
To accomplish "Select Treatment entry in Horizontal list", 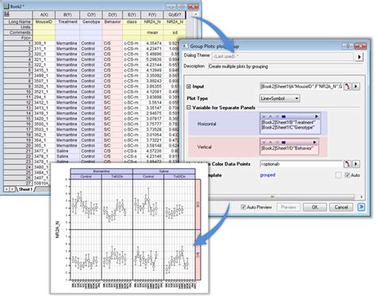I will (288, 122).
